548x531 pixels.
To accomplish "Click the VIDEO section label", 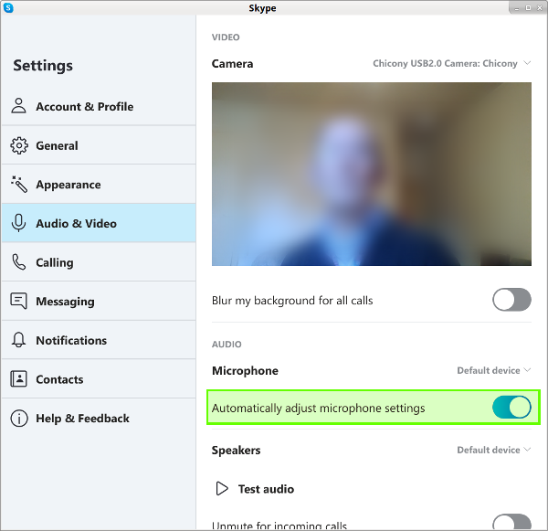I will pyautogui.click(x=226, y=37).
